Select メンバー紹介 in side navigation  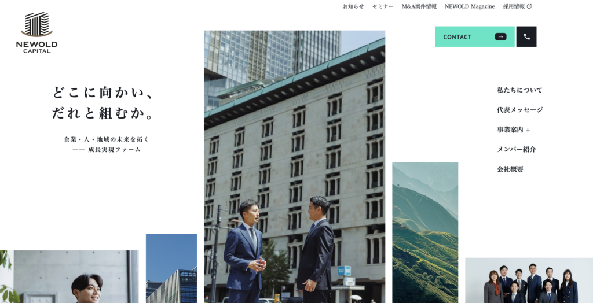tap(516, 149)
